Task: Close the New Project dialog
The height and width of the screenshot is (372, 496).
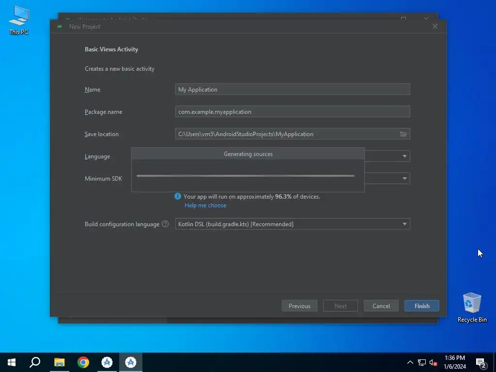Action: point(435,26)
